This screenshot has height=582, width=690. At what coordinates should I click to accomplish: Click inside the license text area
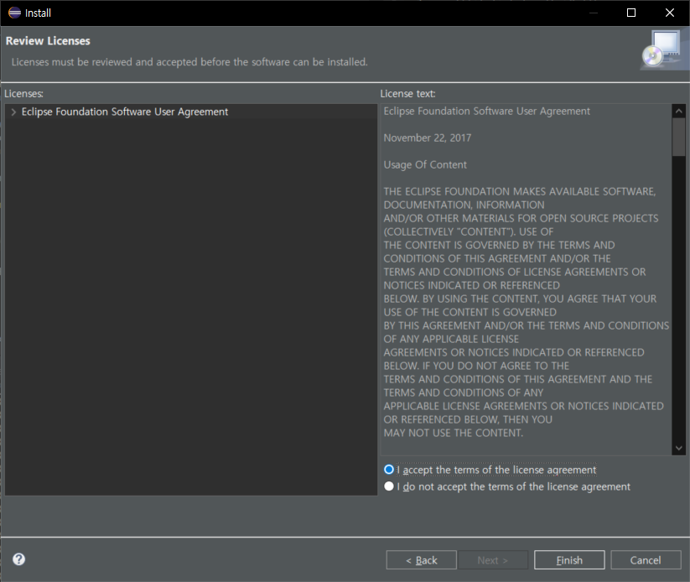tap(527, 279)
